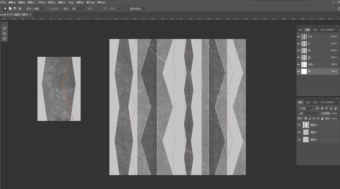Screen dimensions: 340x189
Task: Open the 不透明度 opacity slider arrow
Action: coord(339,114)
